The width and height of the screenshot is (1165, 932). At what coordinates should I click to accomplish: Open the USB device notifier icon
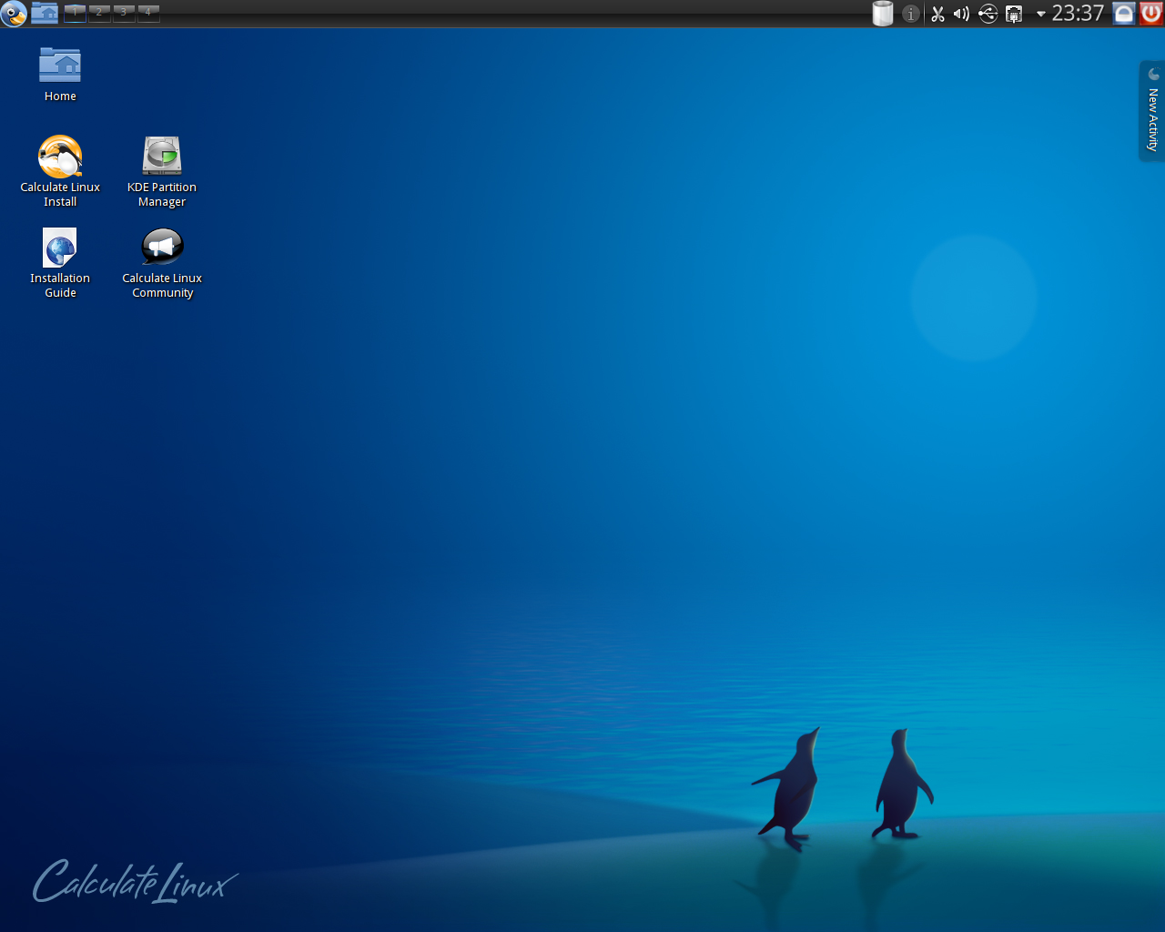coord(988,14)
